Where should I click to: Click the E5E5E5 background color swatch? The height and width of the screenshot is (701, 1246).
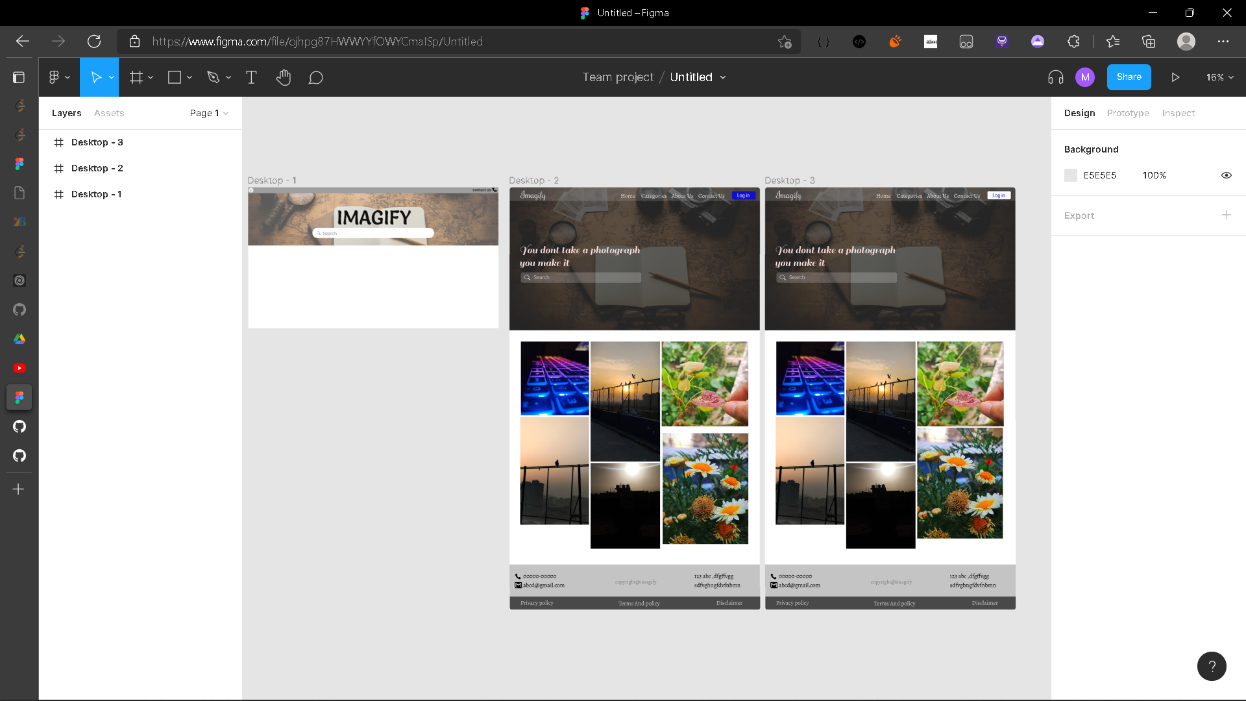1070,175
